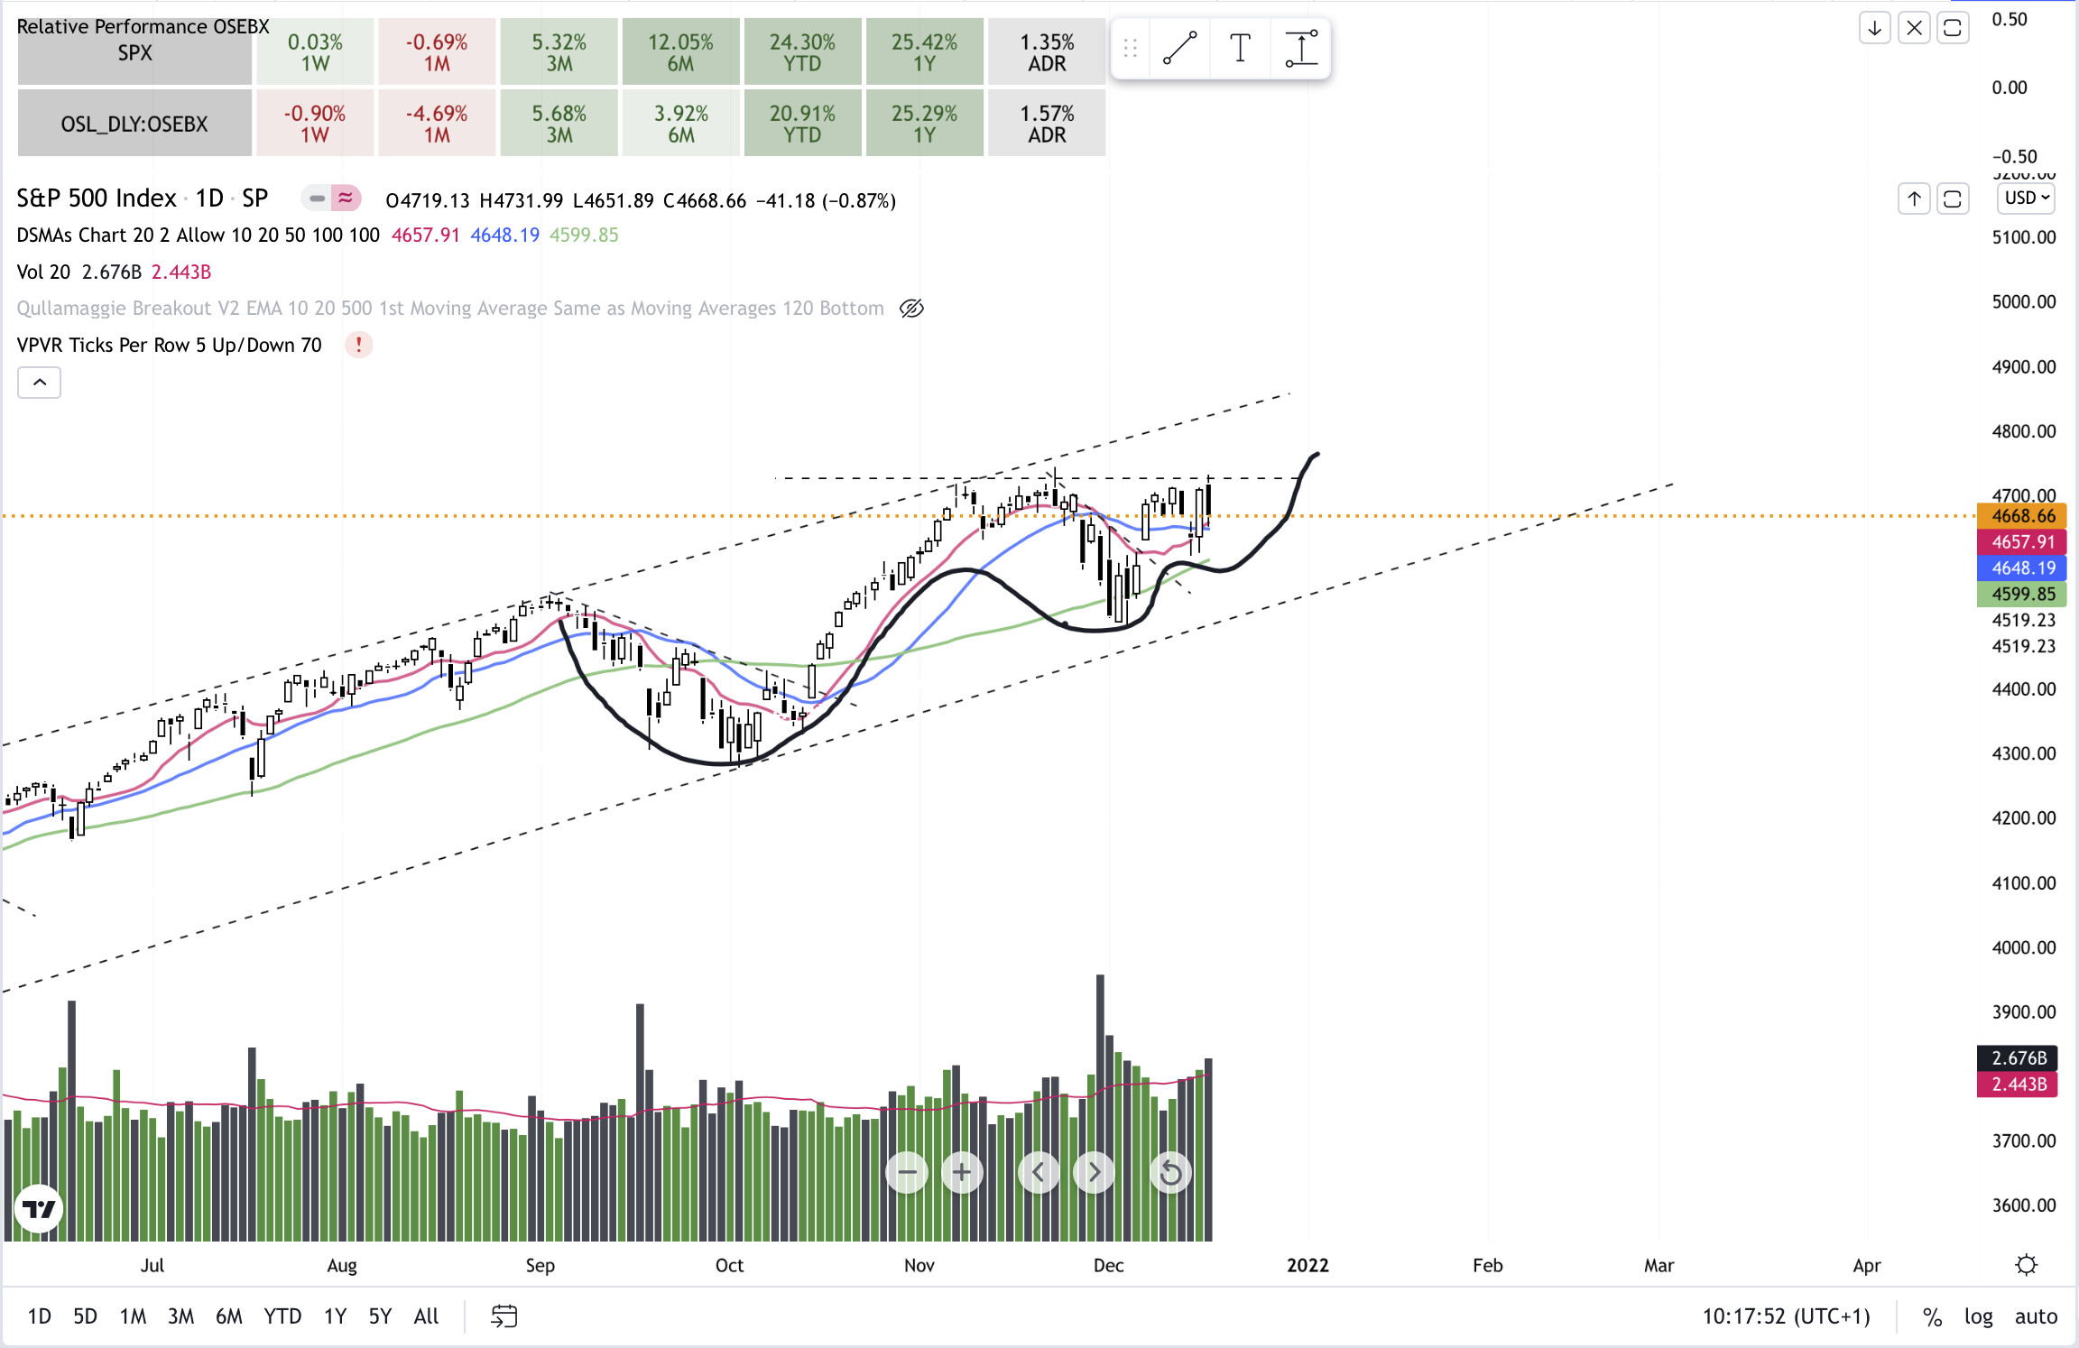2079x1348 pixels.
Task: Move Relative Performance pane down
Action: click(1874, 28)
